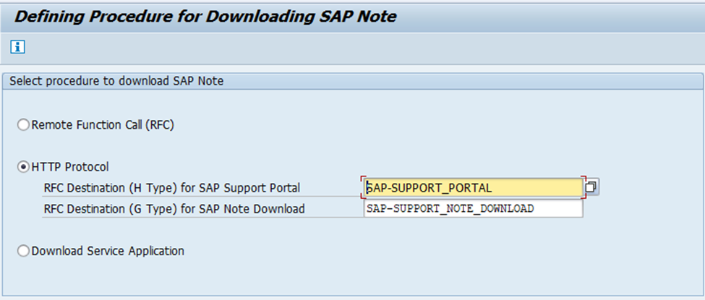The image size is (705, 300).
Task: Click the 'Download Service Application' label text
Action: (x=108, y=252)
